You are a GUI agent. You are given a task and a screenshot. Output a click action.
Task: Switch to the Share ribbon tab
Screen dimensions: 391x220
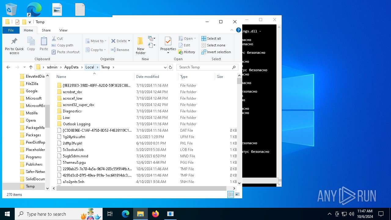pyautogui.click(x=46, y=30)
